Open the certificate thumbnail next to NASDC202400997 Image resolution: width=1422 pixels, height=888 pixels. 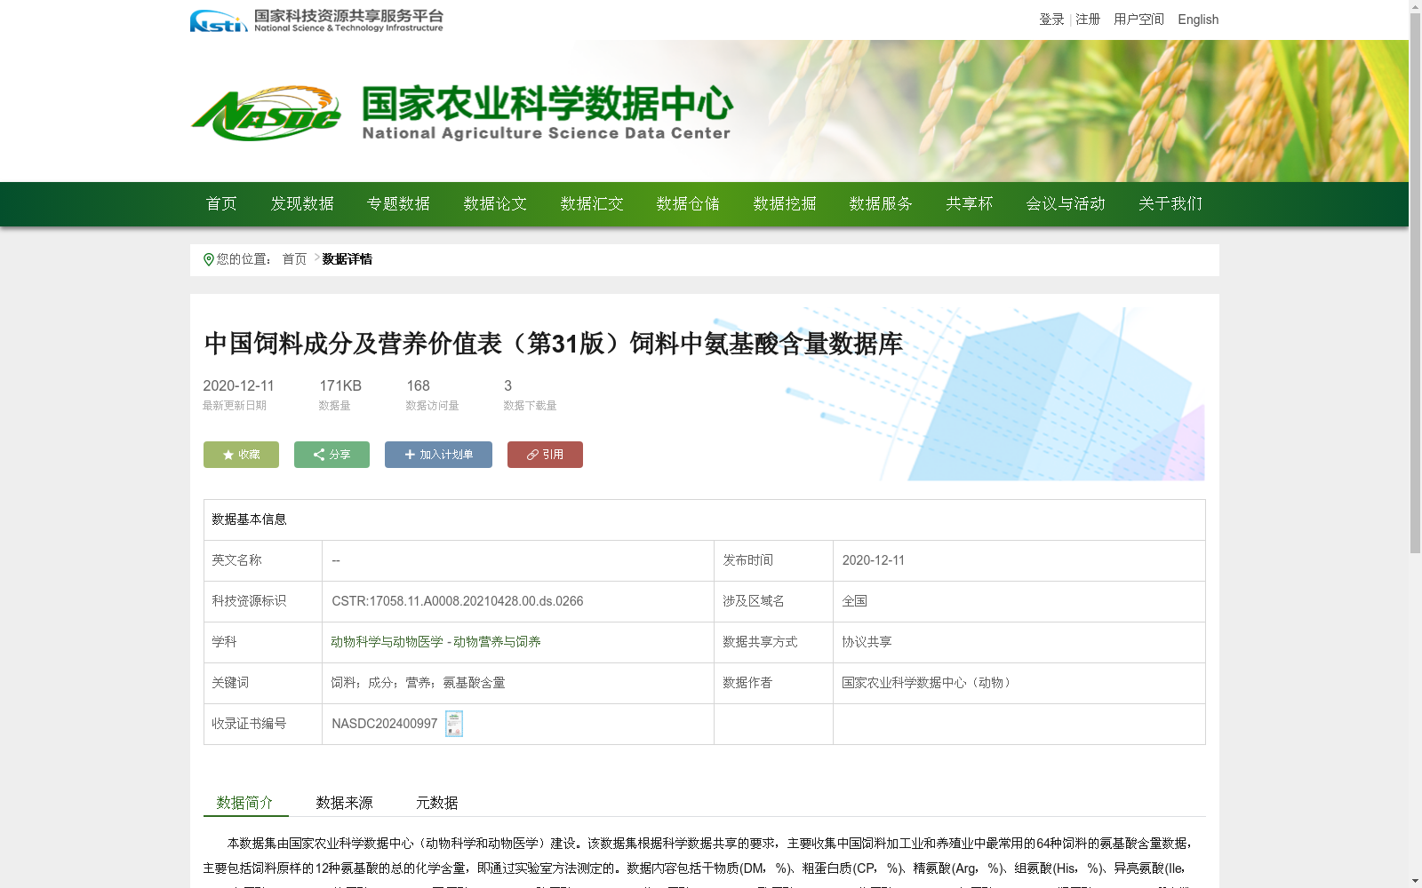pyautogui.click(x=454, y=724)
